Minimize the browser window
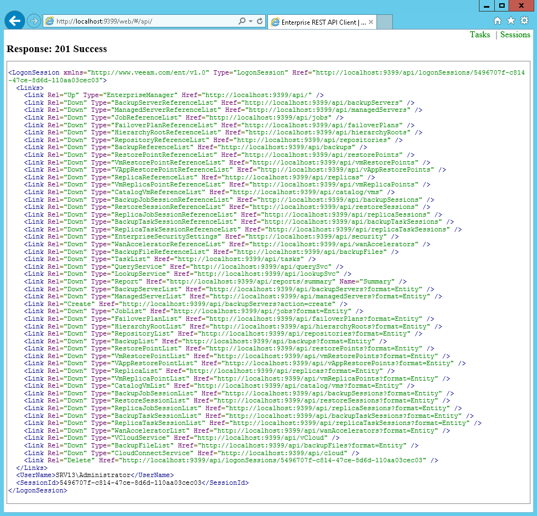Viewport: 537px width, 516px height. coord(487,6)
